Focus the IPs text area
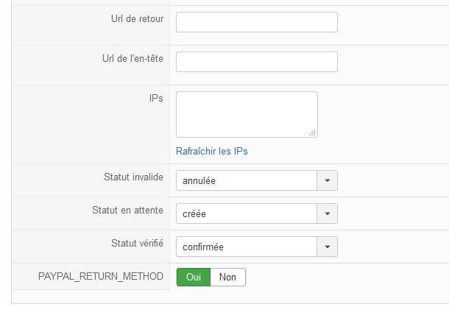The height and width of the screenshot is (318, 449). [x=247, y=115]
